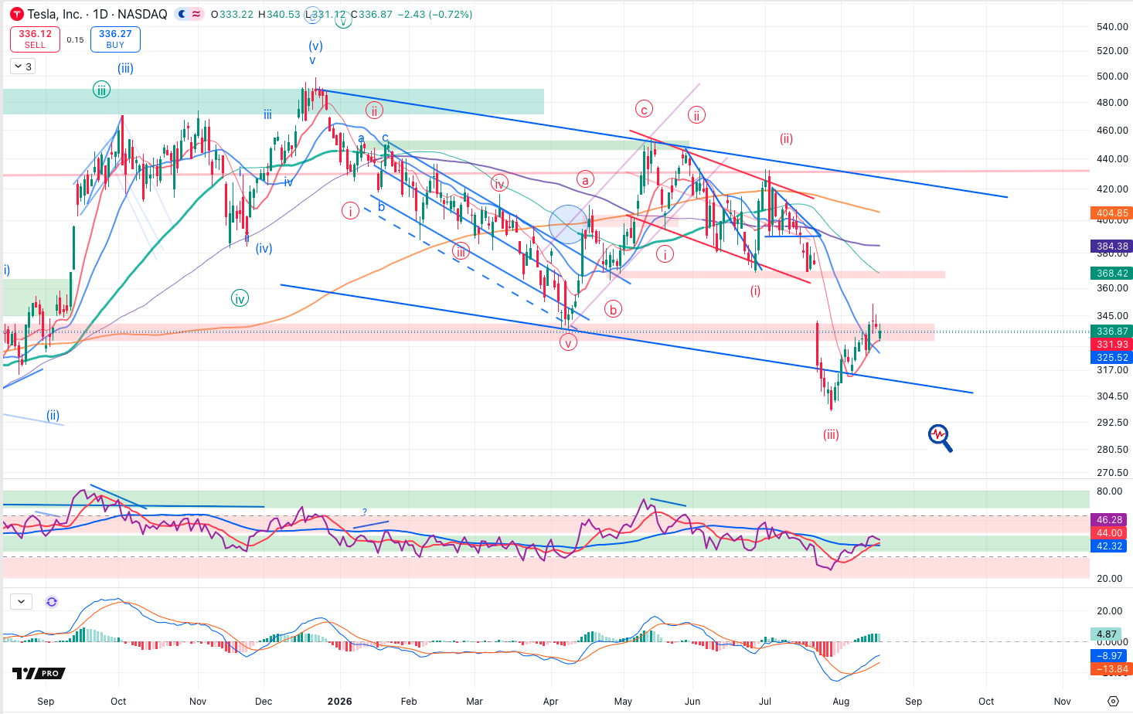Click the pink wavy-lines status icon
Screen dimensions: 1133x714
tap(196, 14)
